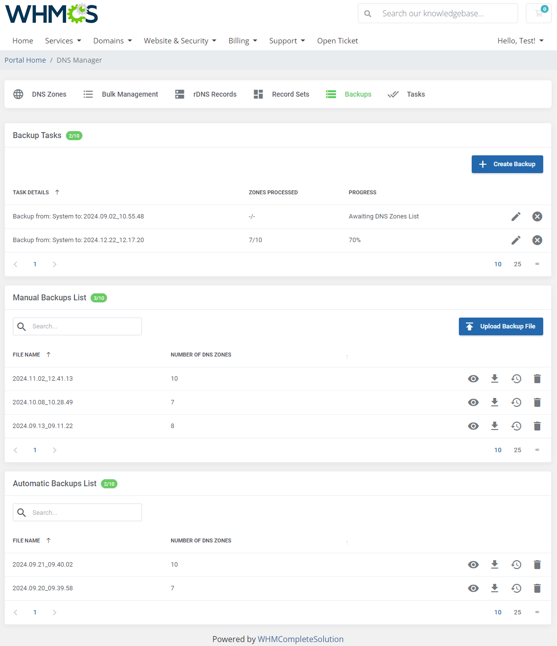Open Record Sets using its grid icon
Image resolution: width=557 pixels, height=646 pixels.
coord(258,94)
